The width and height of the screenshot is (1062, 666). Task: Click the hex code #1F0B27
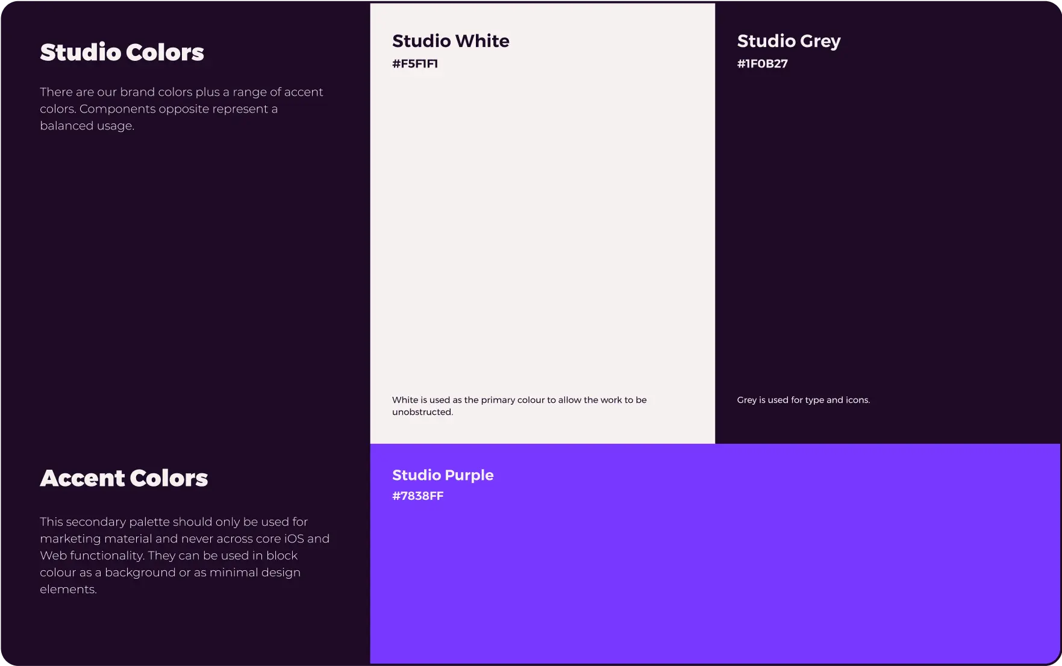(763, 63)
